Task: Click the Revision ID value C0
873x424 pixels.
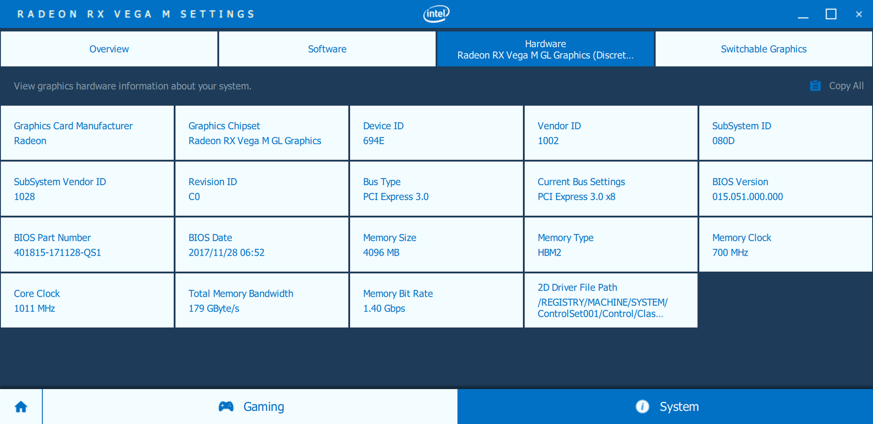Action: tap(194, 197)
